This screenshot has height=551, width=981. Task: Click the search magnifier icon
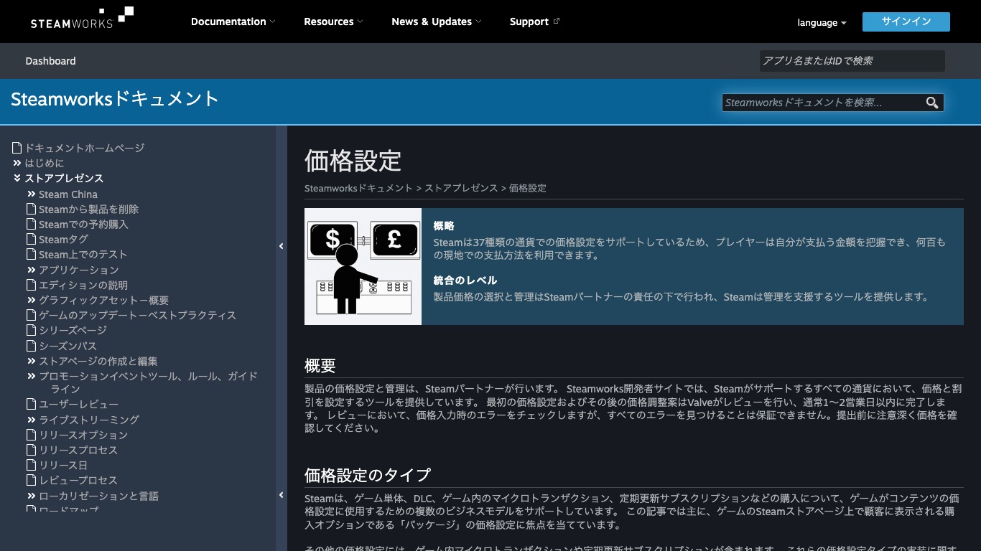click(x=932, y=103)
